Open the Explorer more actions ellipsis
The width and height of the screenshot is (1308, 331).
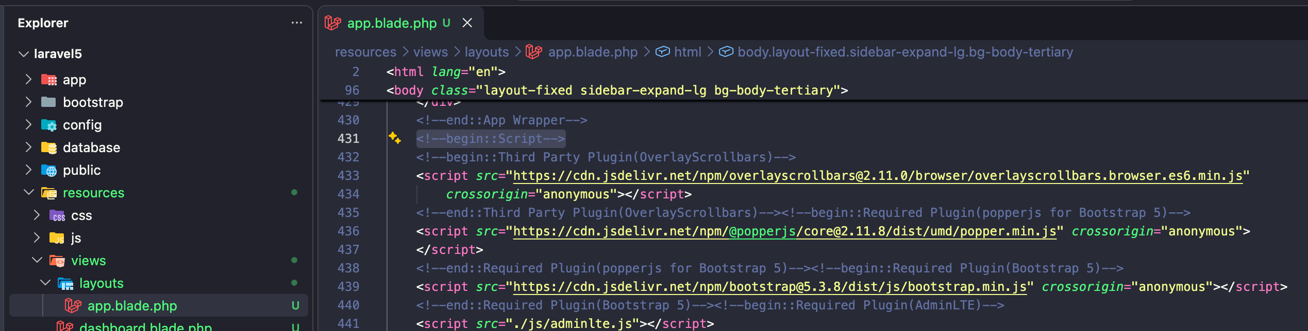click(296, 23)
